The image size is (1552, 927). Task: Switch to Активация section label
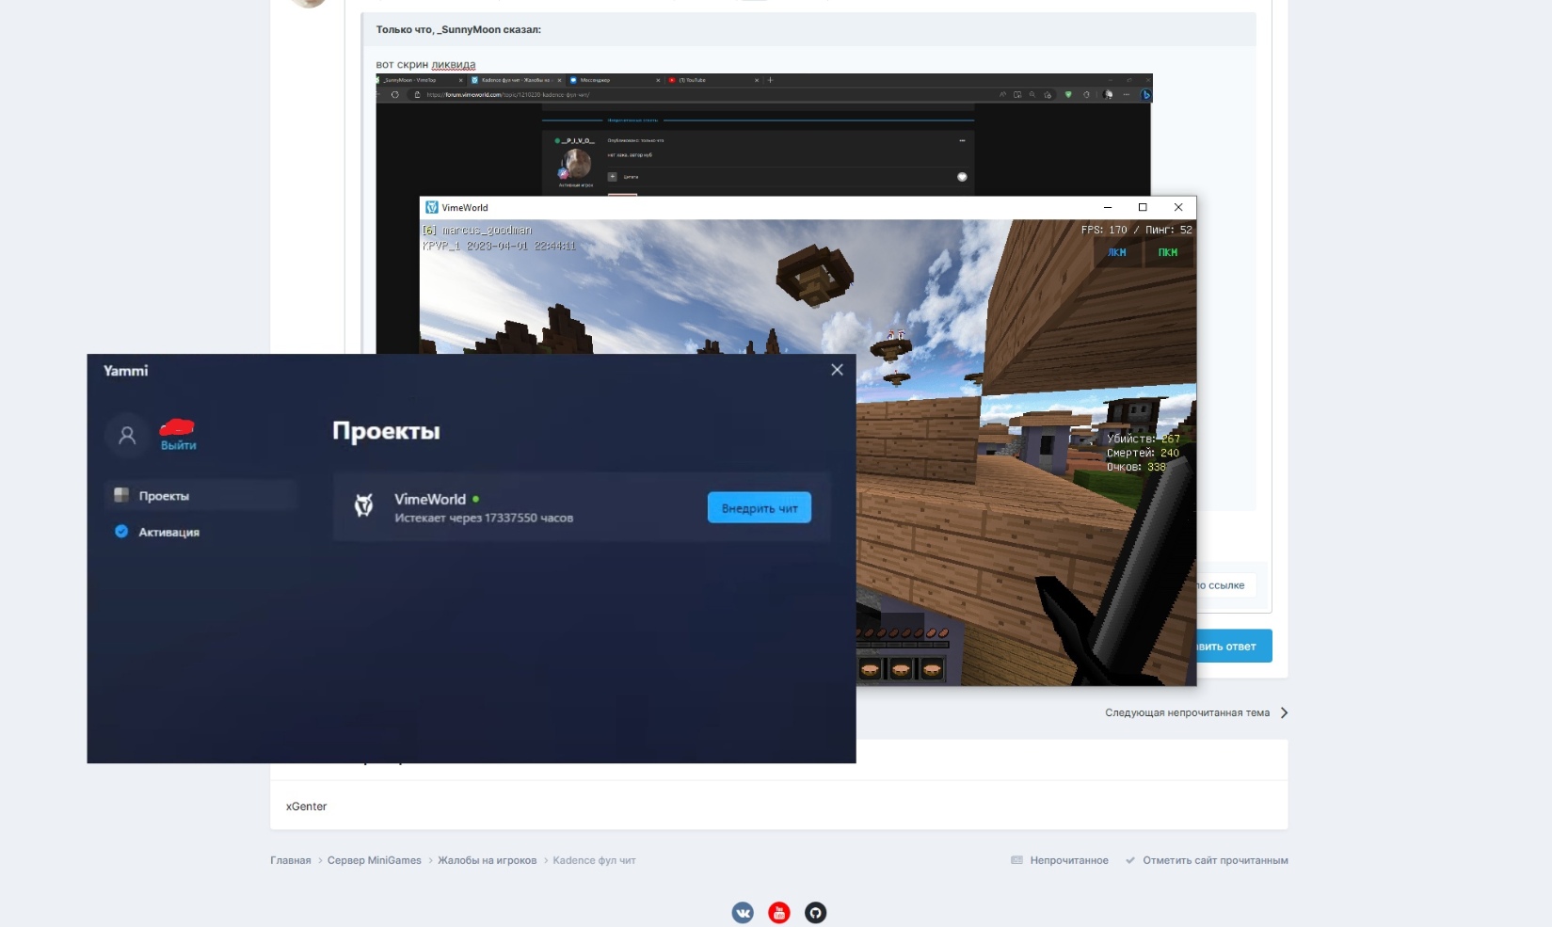169,533
